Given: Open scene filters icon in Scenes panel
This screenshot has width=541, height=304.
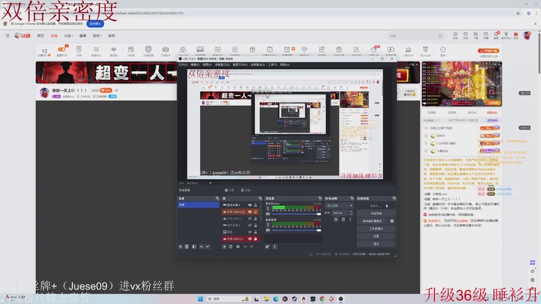Looking at the screenshot, I should pos(194,247).
